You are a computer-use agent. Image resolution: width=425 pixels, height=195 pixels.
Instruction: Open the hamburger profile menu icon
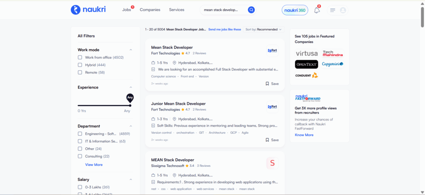click(332, 10)
